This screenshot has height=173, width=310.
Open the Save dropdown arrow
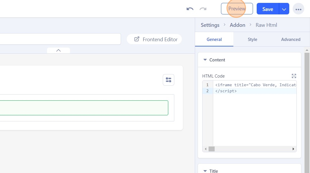(284, 9)
